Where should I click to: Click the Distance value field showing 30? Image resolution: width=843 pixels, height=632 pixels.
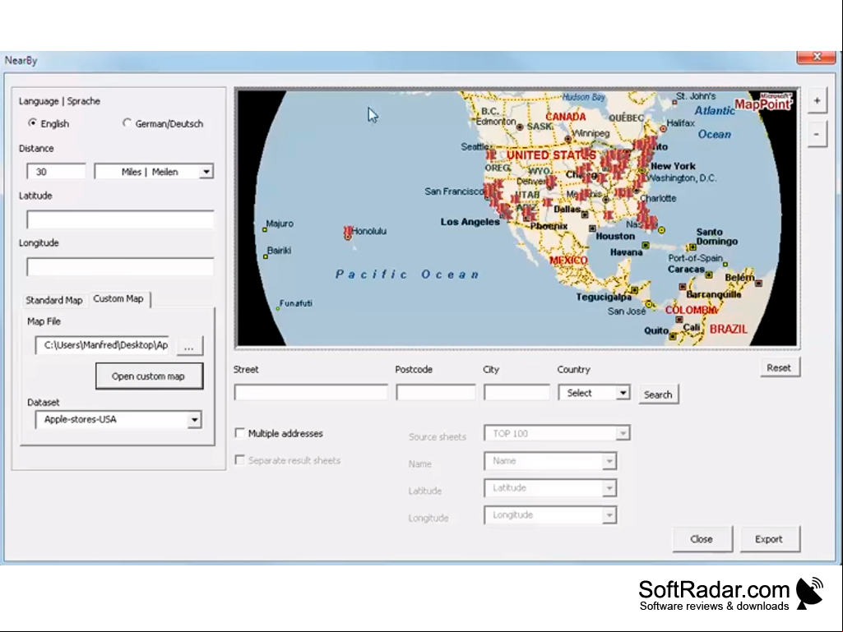(56, 172)
